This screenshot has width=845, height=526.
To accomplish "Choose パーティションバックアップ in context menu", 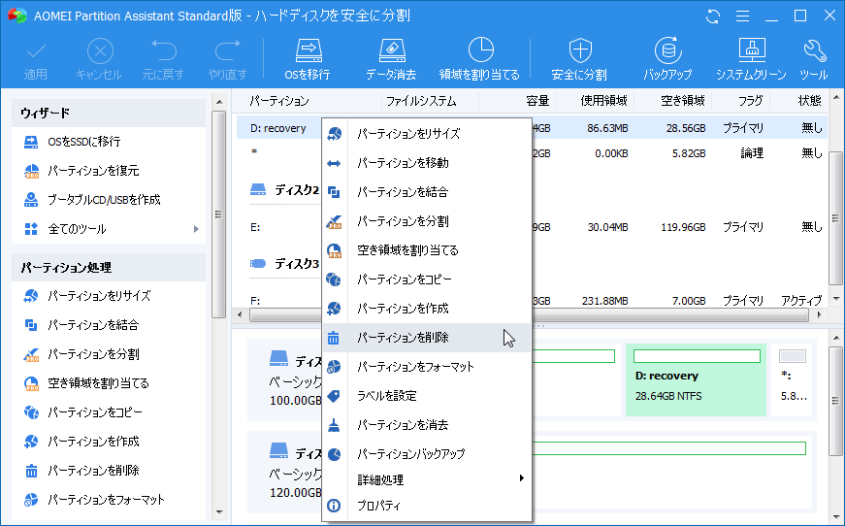I will coord(427,454).
